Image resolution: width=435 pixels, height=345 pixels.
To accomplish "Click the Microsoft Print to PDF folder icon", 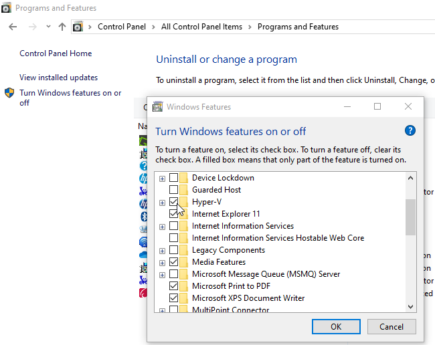I will coord(183,286).
